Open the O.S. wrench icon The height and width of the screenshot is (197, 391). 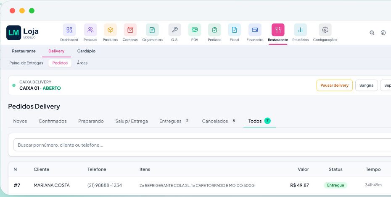(x=175, y=30)
